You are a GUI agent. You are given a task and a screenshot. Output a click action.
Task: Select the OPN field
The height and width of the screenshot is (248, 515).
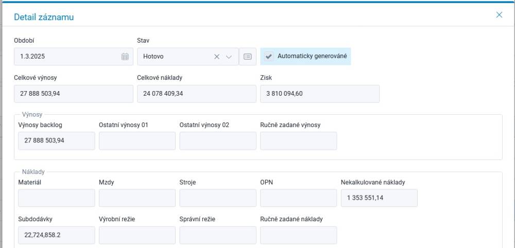pos(299,198)
